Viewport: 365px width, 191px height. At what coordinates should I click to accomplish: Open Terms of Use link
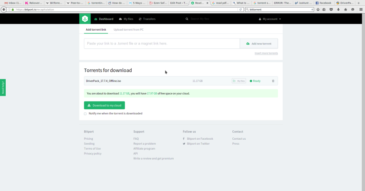92,149
